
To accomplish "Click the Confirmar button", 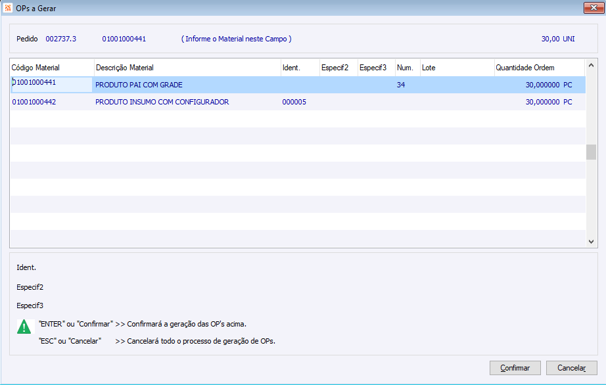I will (x=515, y=368).
